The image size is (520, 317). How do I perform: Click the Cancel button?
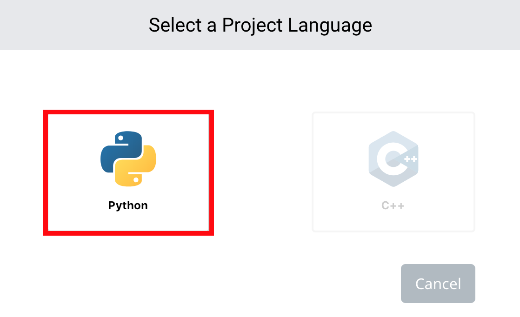tap(438, 284)
